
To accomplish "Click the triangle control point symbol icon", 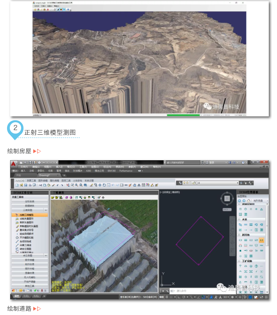I will [262, 209].
